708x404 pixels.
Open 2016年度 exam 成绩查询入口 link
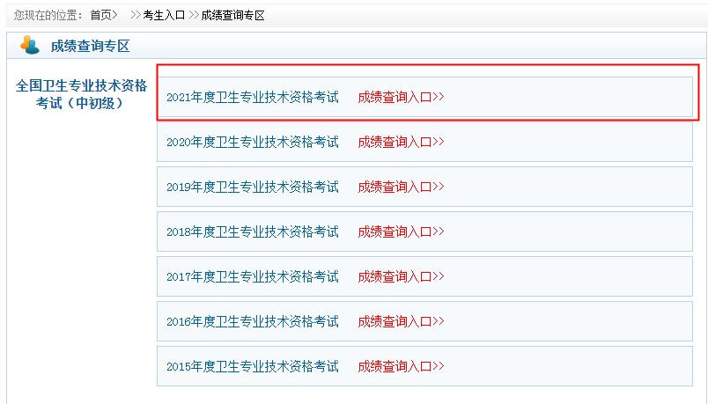tap(401, 321)
